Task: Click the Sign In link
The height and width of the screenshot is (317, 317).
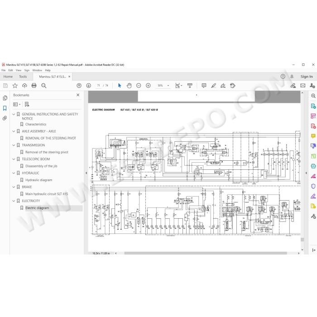Action: 307,77
